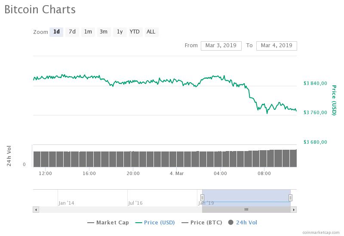
Task: Pick the 1y zoom period
Action: click(120, 32)
